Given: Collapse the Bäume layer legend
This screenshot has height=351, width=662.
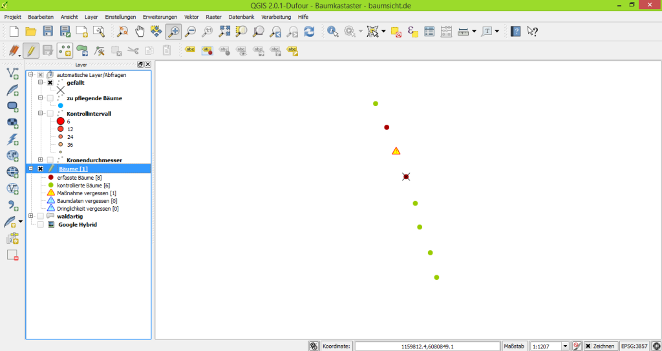Looking at the screenshot, I should click(x=30, y=168).
